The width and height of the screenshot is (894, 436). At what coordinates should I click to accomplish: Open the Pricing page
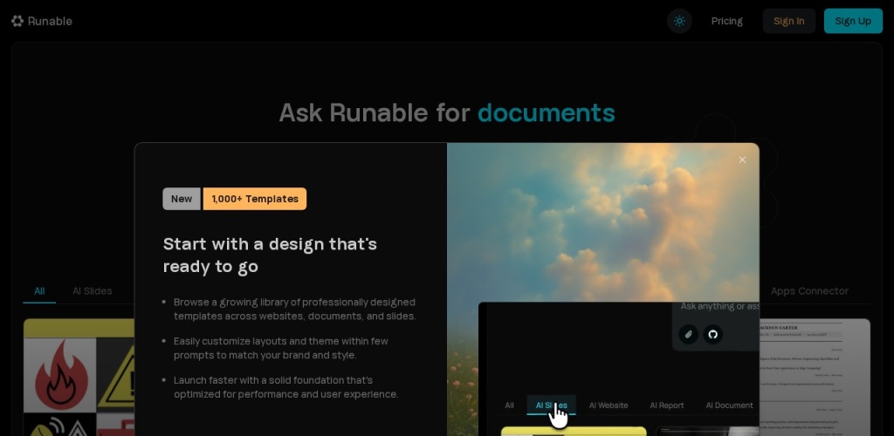pos(727,21)
